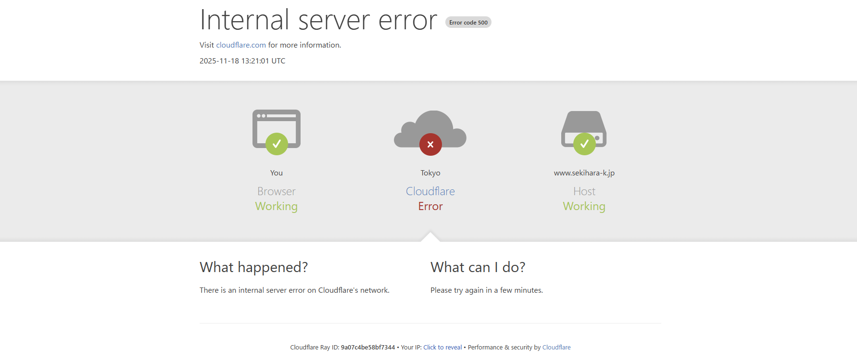
Task: Click the Cloudflare Ray ID value
Action: (x=368, y=348)
